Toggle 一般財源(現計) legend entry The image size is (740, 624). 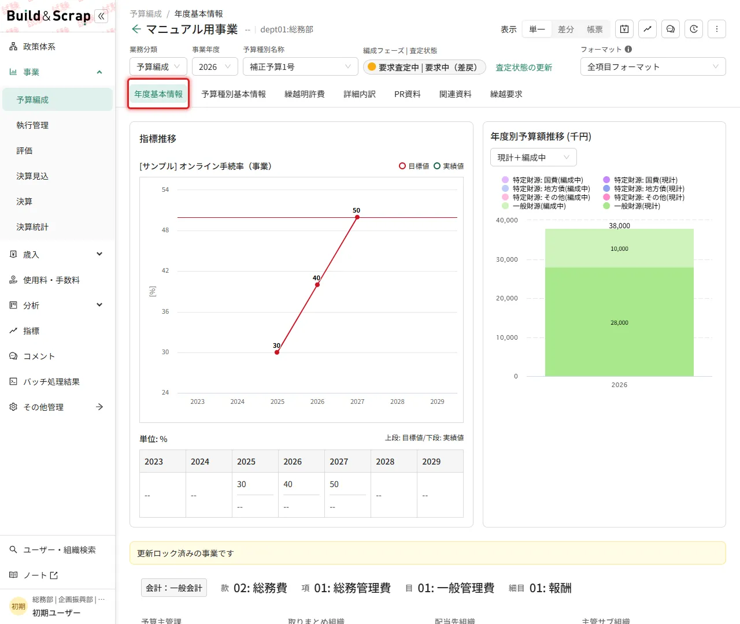(x=631, y=206)
